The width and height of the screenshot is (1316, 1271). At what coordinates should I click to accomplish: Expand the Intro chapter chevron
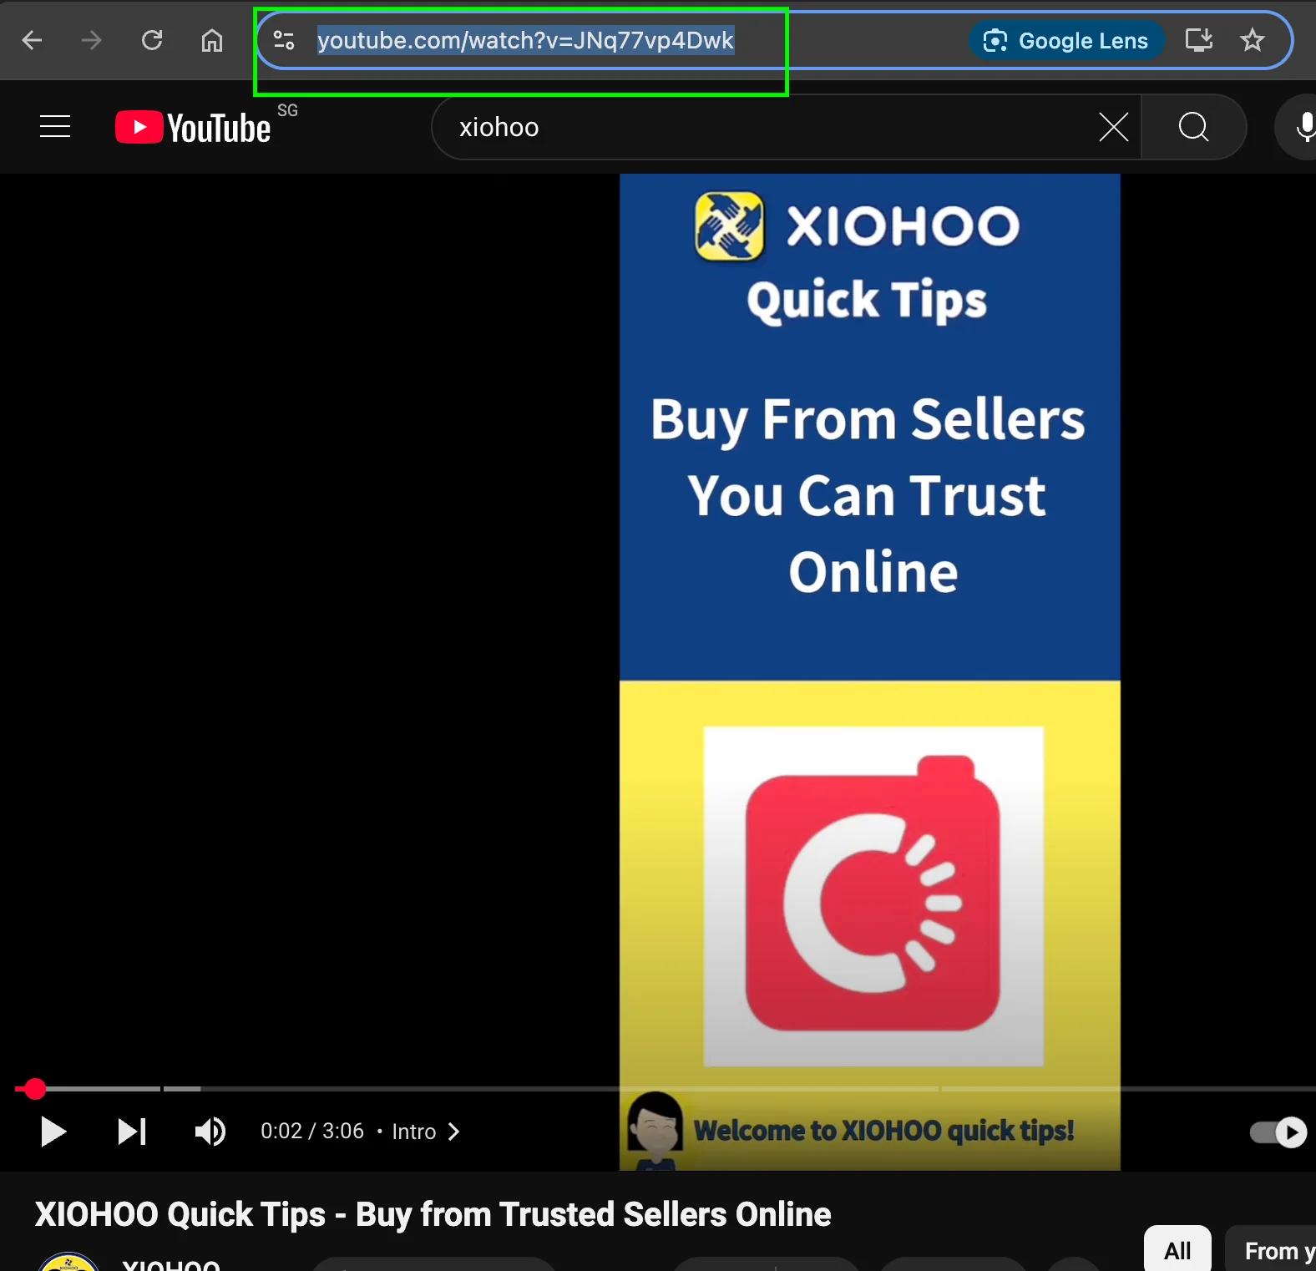(x=453, y=1132)
